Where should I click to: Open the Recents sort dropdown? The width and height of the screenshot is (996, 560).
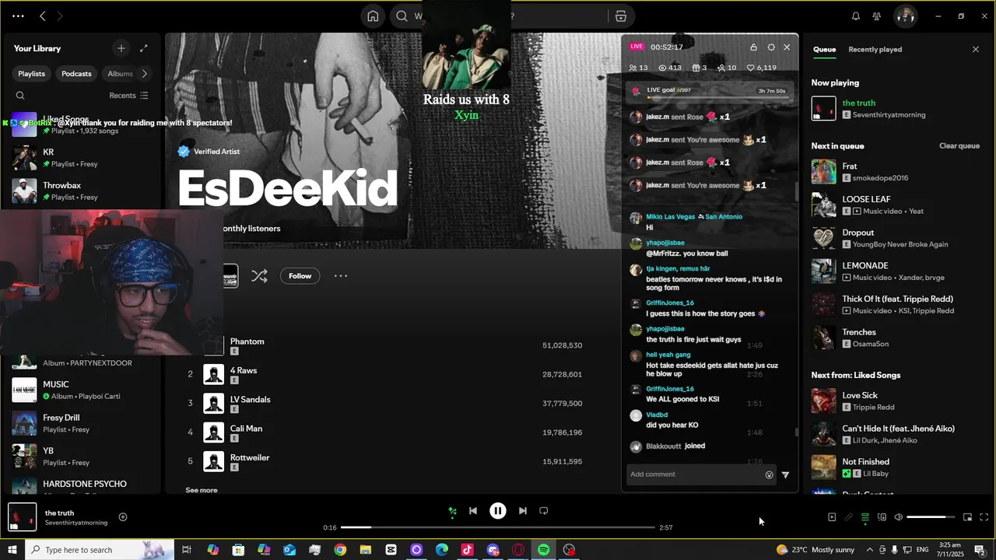click(x=128, y=96)
